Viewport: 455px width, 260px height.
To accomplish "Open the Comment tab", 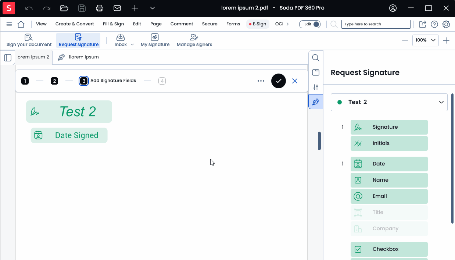I will pyautogui.click(x=182, y=24).
